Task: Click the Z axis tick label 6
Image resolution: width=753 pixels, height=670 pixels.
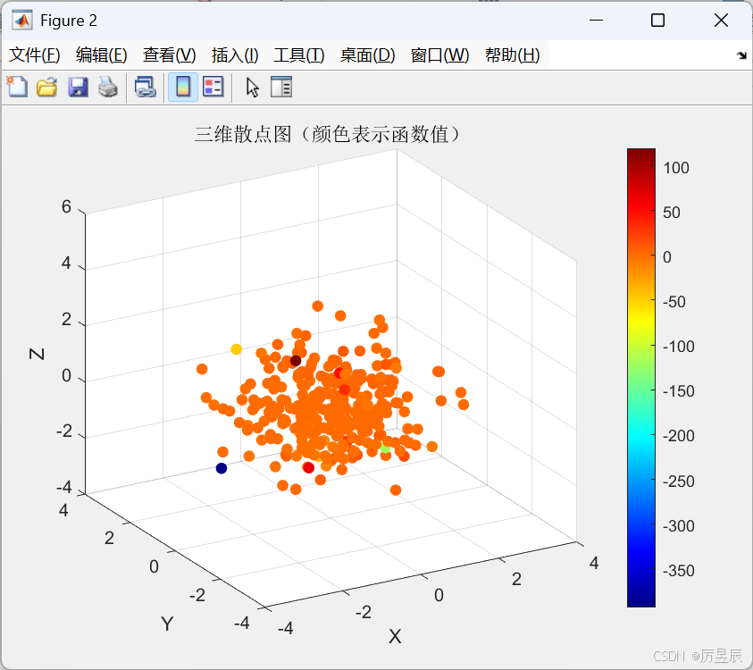Action: point(66,207)
